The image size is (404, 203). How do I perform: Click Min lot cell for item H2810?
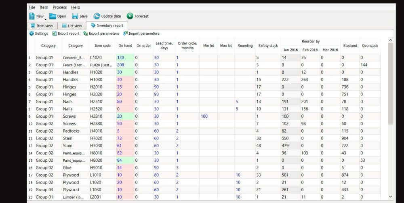tap(208, 116)
